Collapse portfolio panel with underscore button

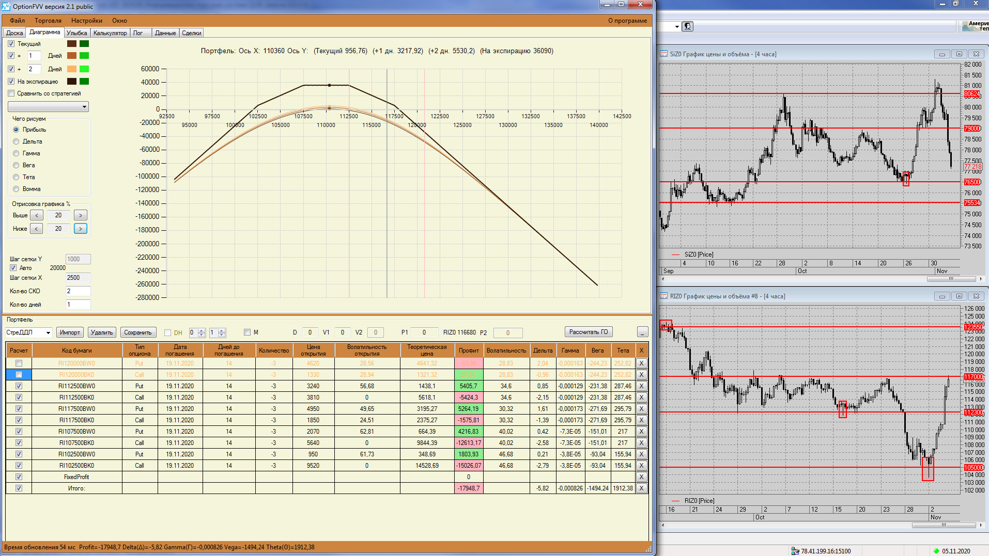pyautogui.click(x=642, y=332)
